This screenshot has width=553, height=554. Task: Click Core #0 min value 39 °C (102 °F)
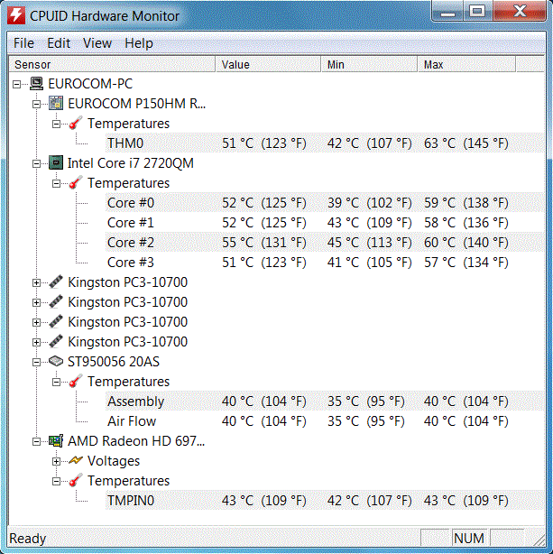[x=369, y=203]
